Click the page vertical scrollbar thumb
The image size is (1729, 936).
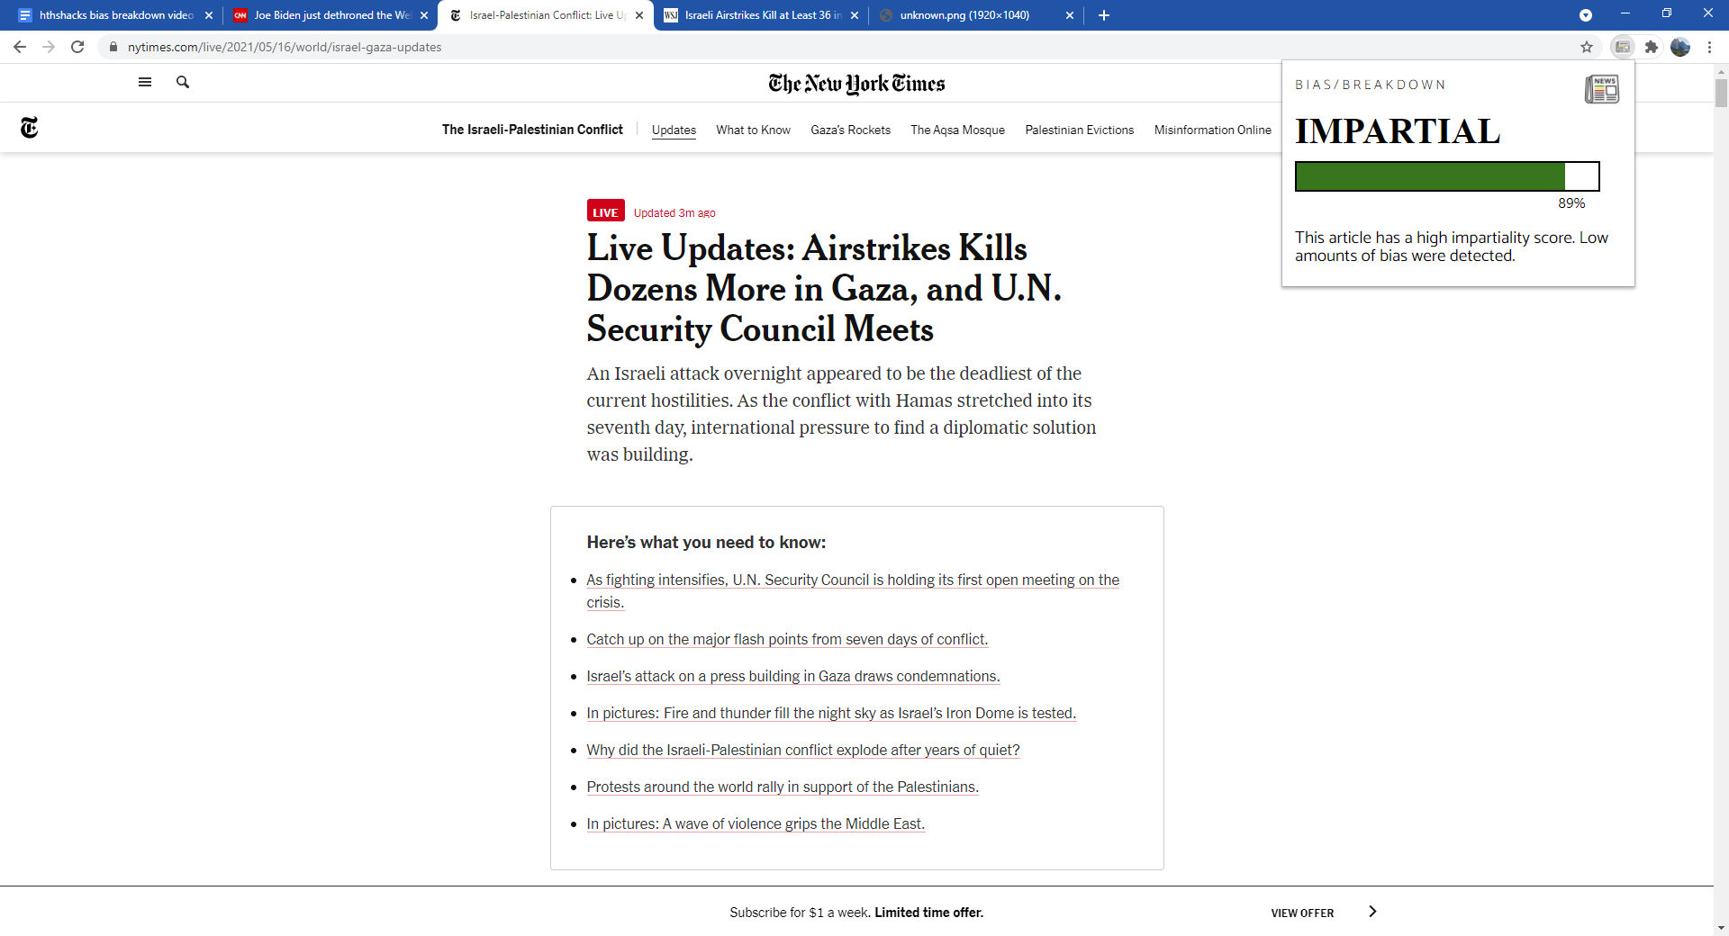pos(1721,93)
